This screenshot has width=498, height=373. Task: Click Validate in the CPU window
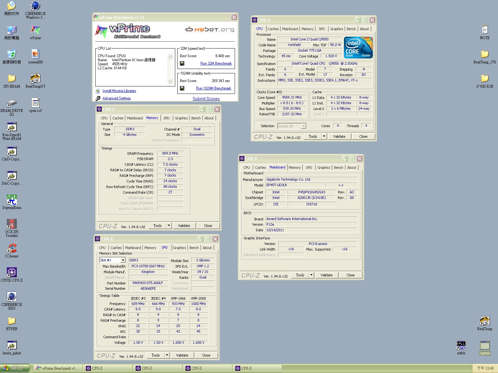(339, 136)
